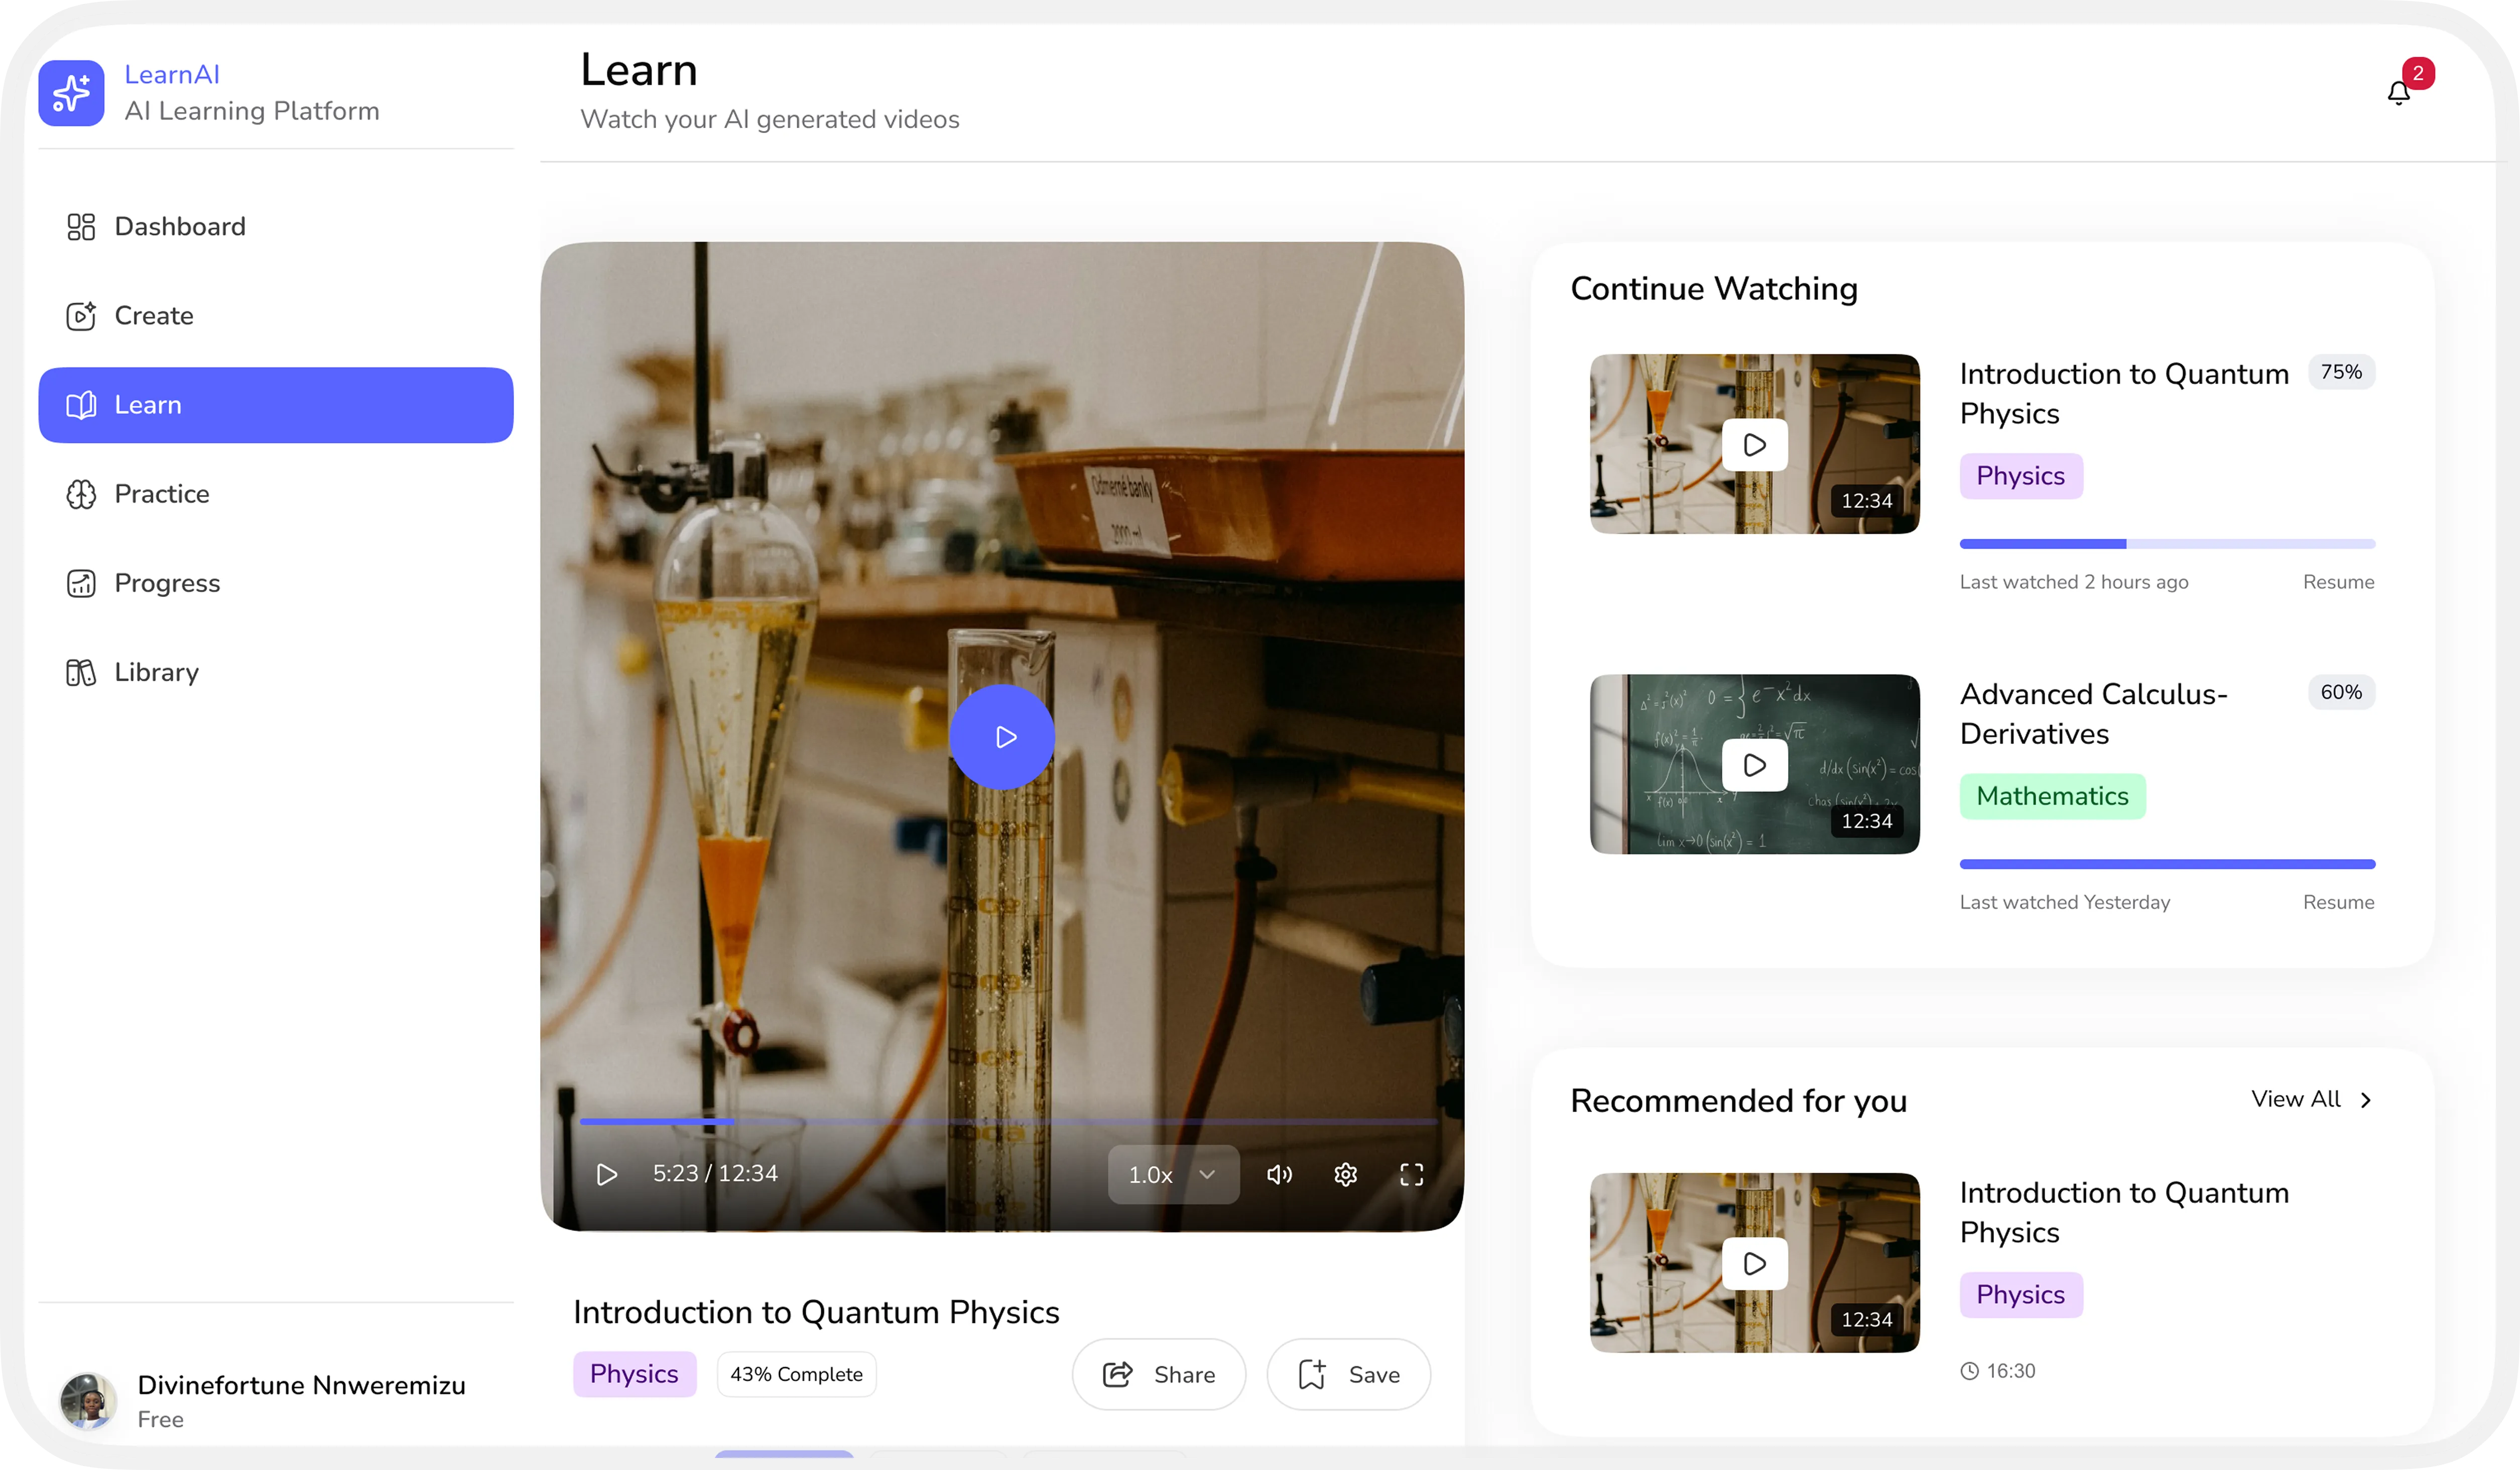Open the Dashboard menu item
This screenshot has height=1470, width=2520.
coord(275,227)
